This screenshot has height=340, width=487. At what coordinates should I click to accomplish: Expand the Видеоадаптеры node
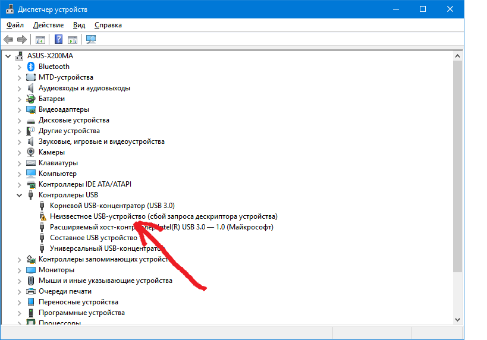pyautogui.click(x=19, y=109)
